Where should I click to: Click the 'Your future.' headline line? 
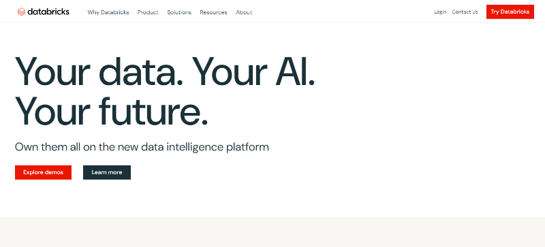pos(111,111)
